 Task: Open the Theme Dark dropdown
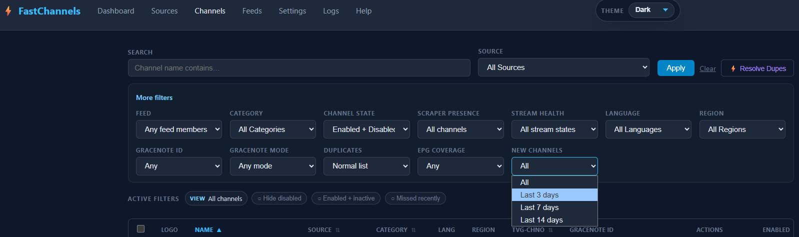651,10
